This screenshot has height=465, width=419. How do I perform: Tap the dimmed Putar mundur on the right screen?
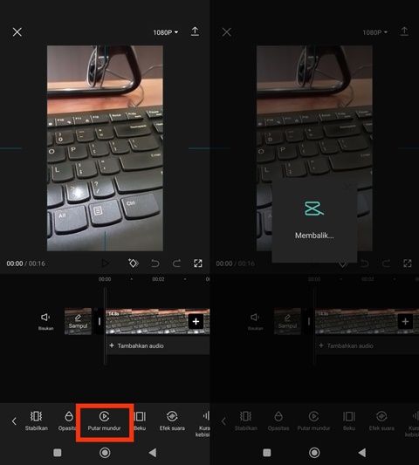click(x=313, y=421)
